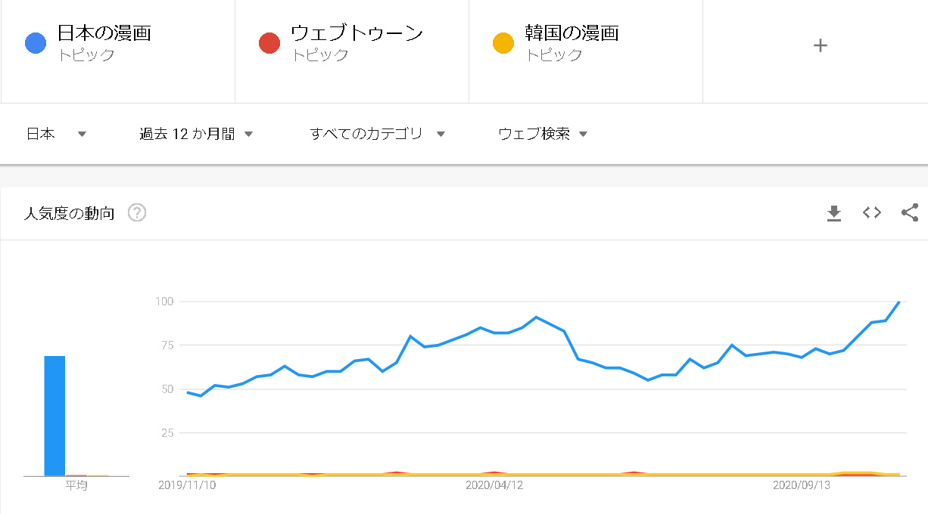Click the 人気度の動向 section title

coord(70,213)
